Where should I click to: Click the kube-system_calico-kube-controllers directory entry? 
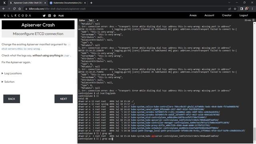point(185,107)
